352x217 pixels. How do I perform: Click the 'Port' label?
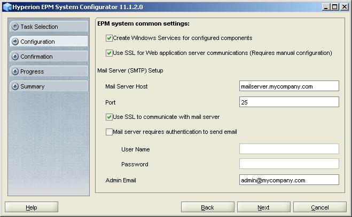110,103
